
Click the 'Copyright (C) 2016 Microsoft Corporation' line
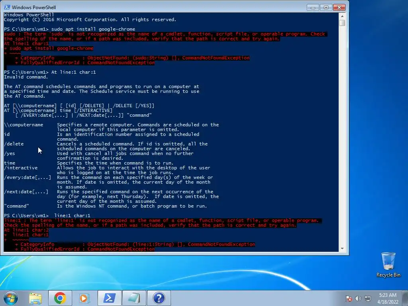90,20
